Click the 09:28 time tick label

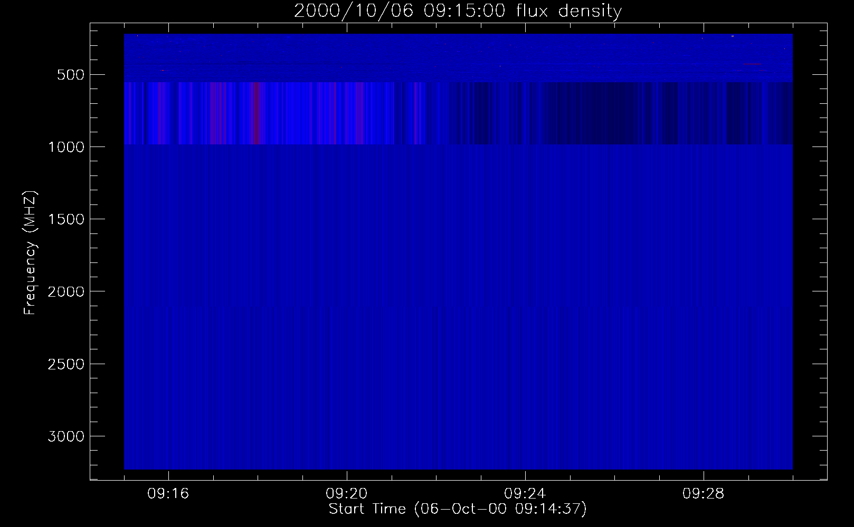(704, 494)
